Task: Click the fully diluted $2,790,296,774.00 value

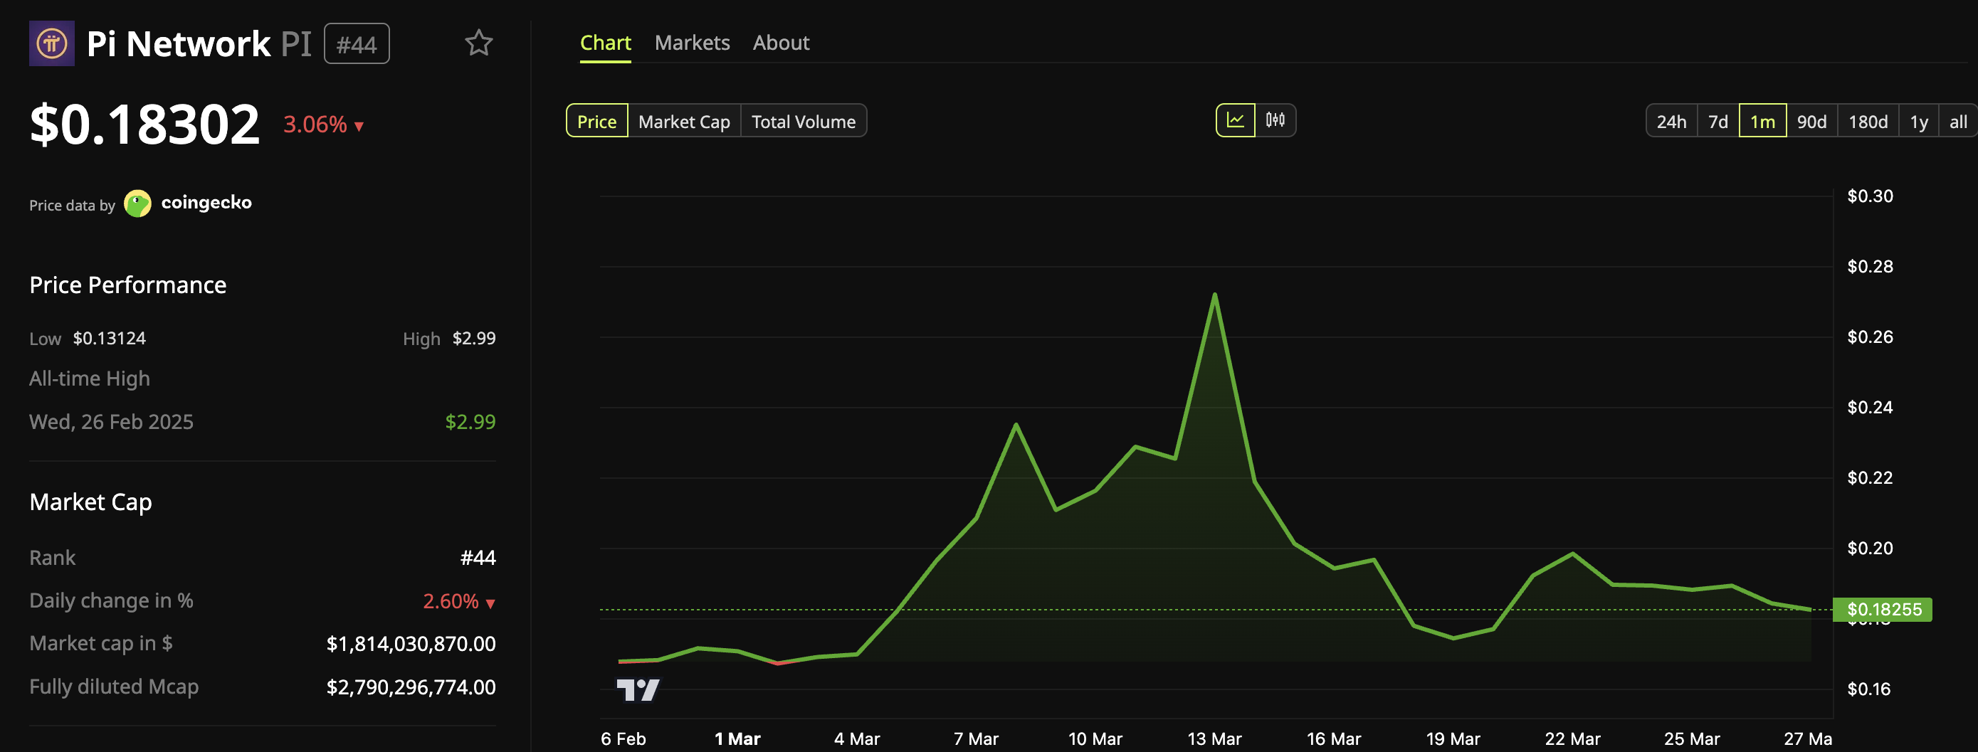Action: pyautogui.click(x=411, y=687)
